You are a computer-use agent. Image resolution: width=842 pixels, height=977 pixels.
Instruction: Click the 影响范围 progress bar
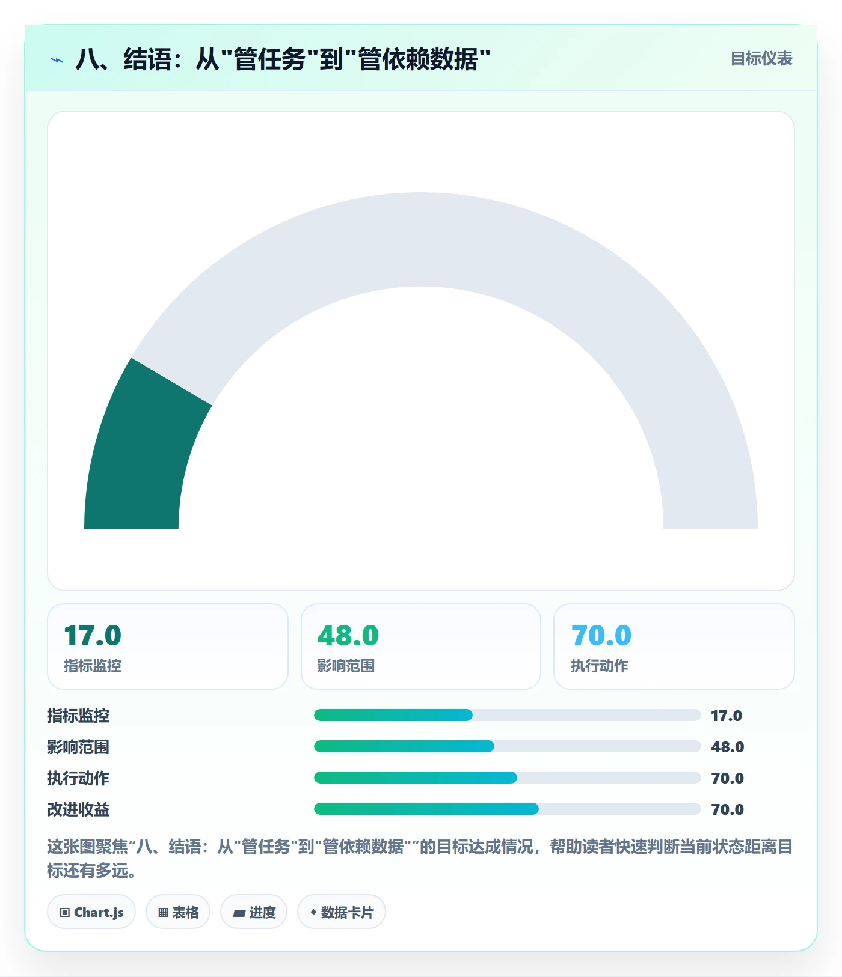pyautogui.click(x=507, y=746)
